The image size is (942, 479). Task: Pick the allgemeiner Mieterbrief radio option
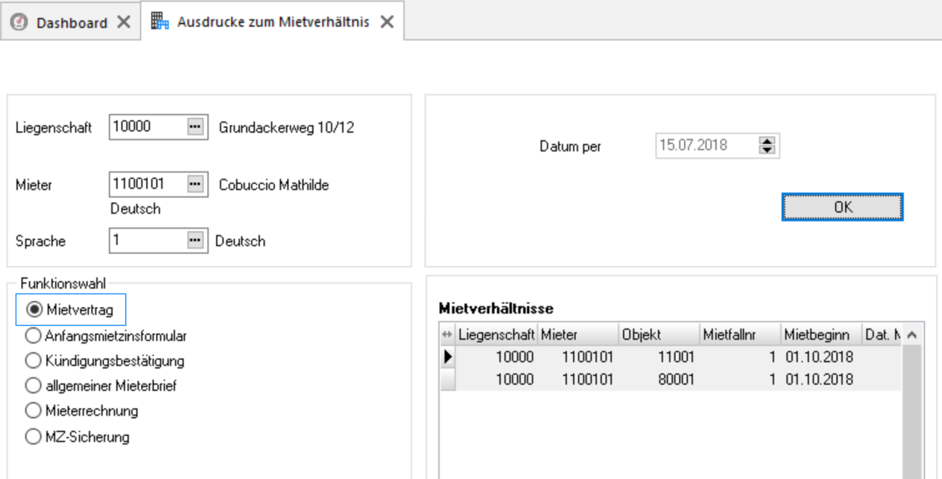(101, 386)
